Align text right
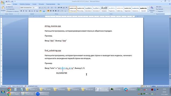Viewport: 171px width, 96px height. coord(53,11)
